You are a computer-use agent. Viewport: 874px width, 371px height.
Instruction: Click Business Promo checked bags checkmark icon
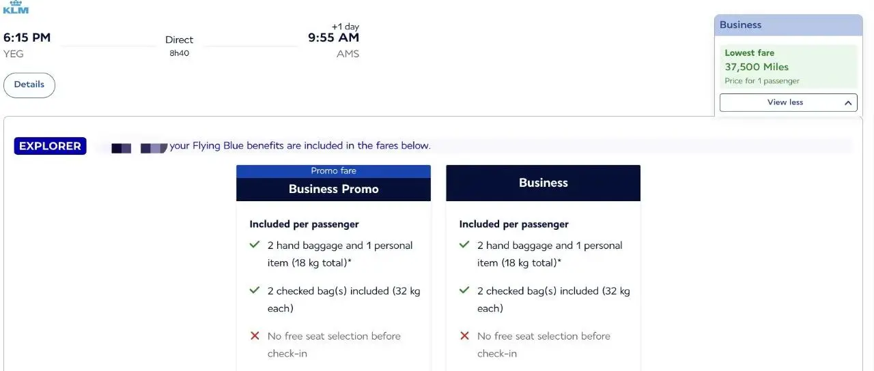(x=255, y=291)
